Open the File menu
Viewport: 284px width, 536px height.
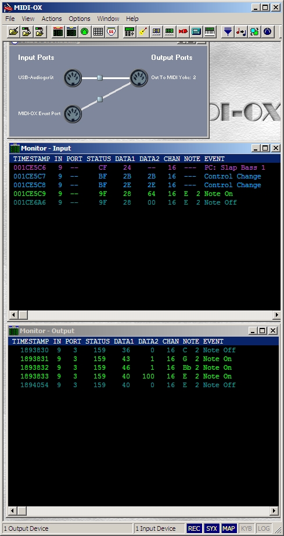coord(10,19)
